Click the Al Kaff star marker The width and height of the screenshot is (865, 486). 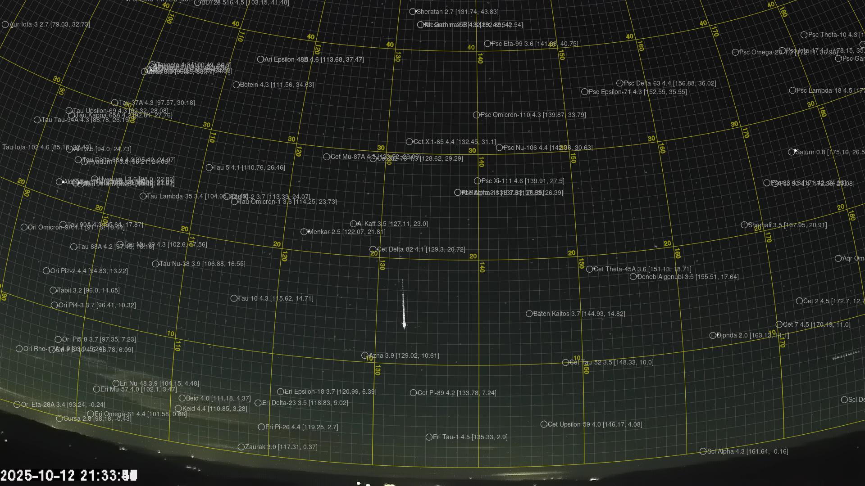(354, 224)
